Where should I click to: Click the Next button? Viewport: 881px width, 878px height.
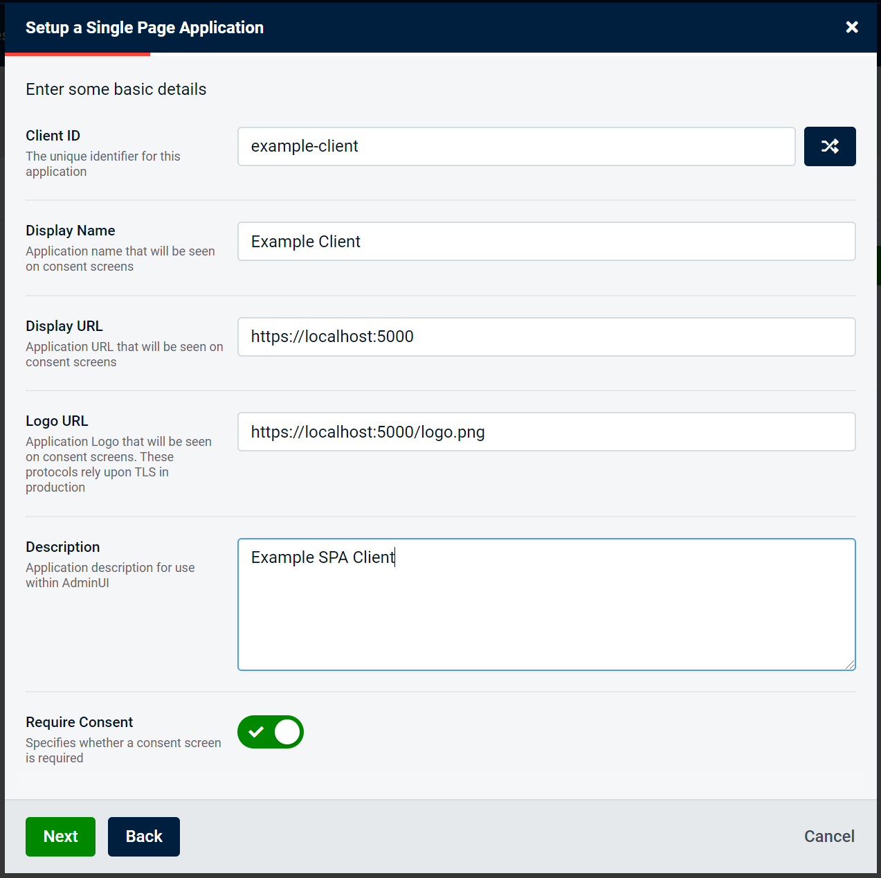pos(60,836)
